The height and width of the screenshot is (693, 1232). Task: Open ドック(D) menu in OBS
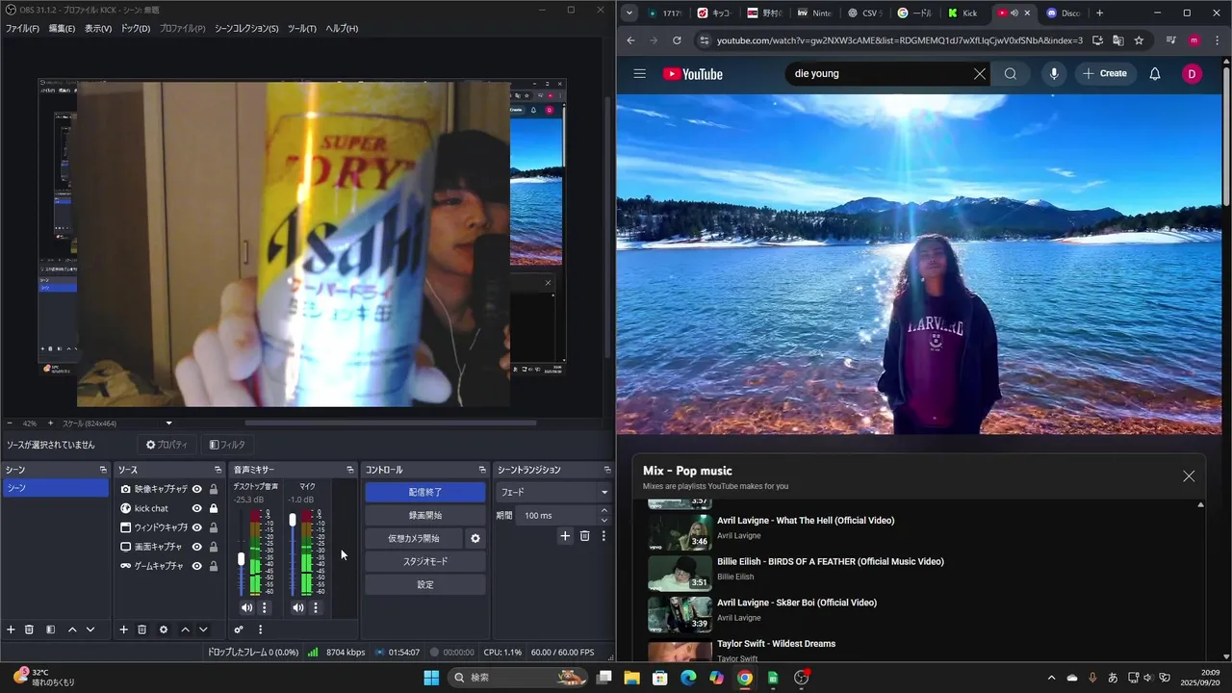(136, 29)
